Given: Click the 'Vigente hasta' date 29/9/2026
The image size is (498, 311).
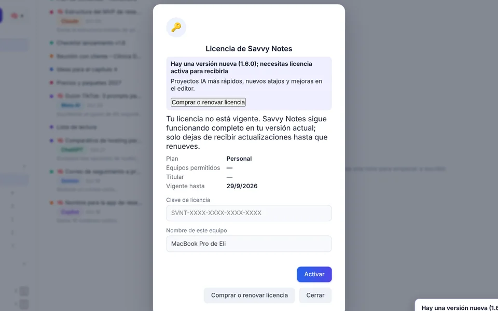Looking at the screenshot, I should point(242,186).
